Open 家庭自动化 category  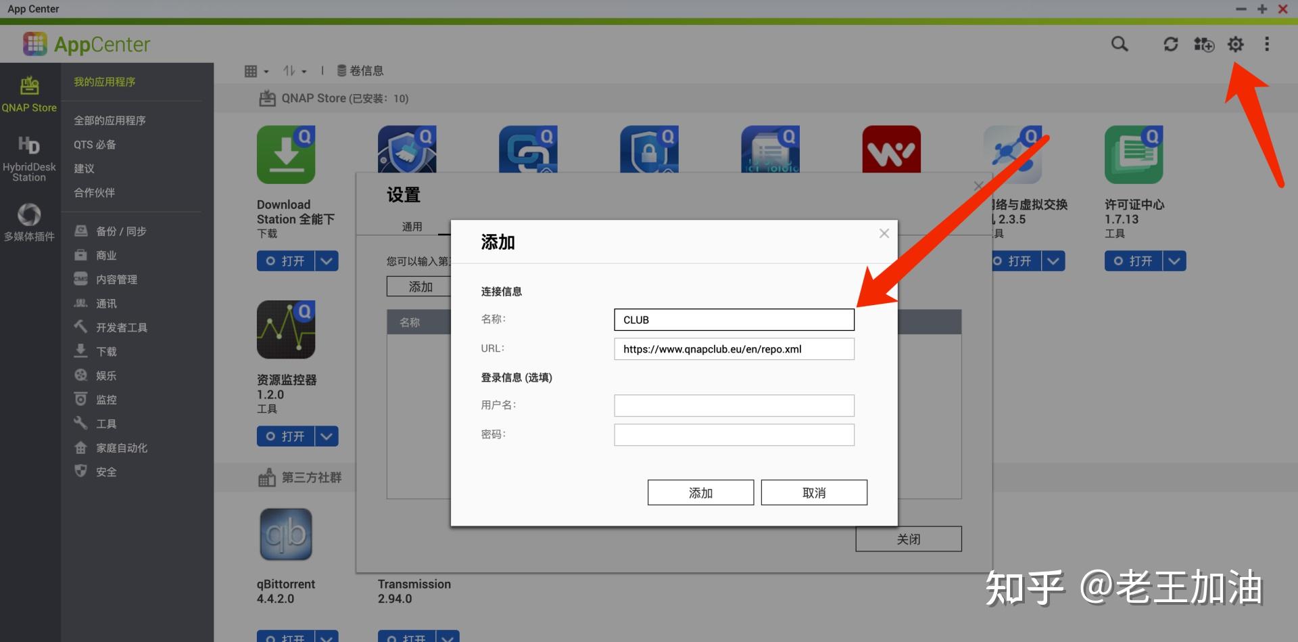(111, 448)
